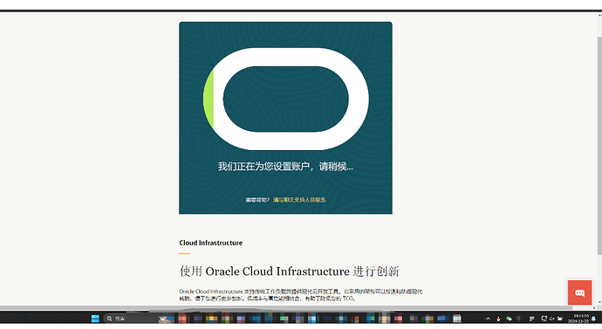
Task: Click the taskbar search box
Action: click(130, 319)
